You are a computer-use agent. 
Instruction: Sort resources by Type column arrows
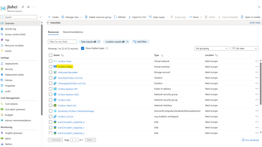pos(162,55)
